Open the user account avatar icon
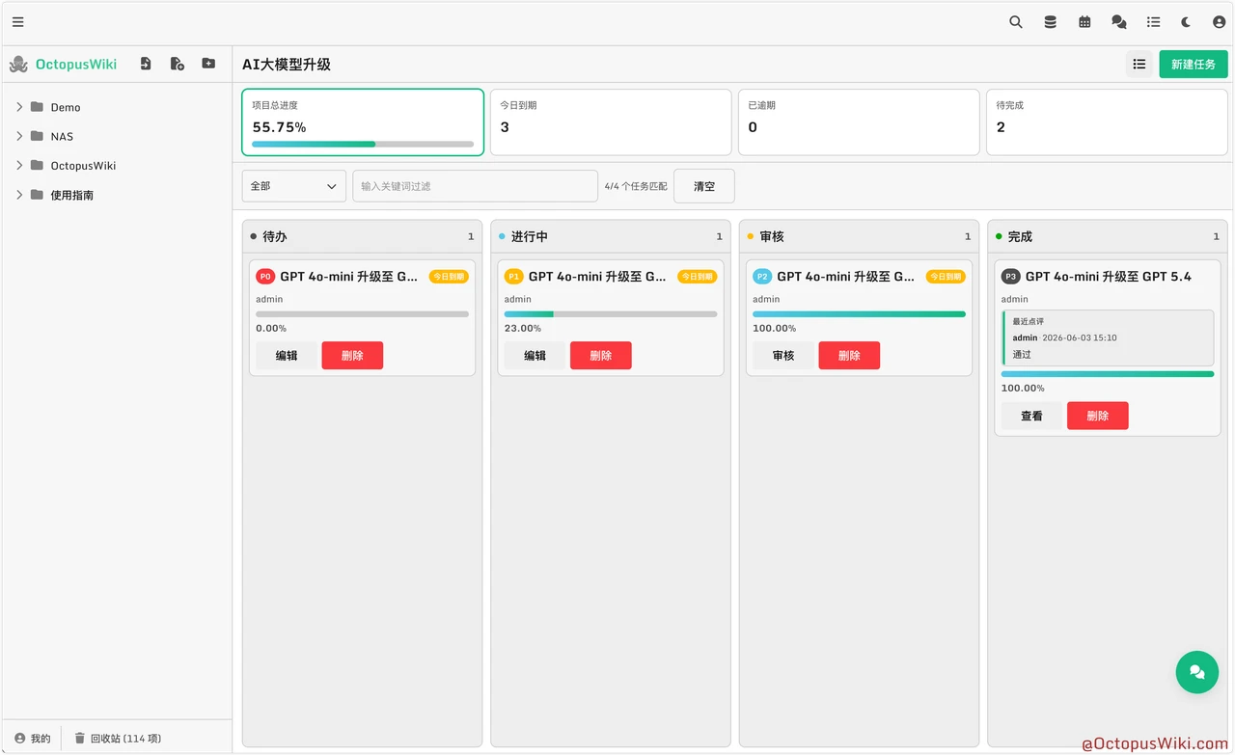 (1220, 22)
